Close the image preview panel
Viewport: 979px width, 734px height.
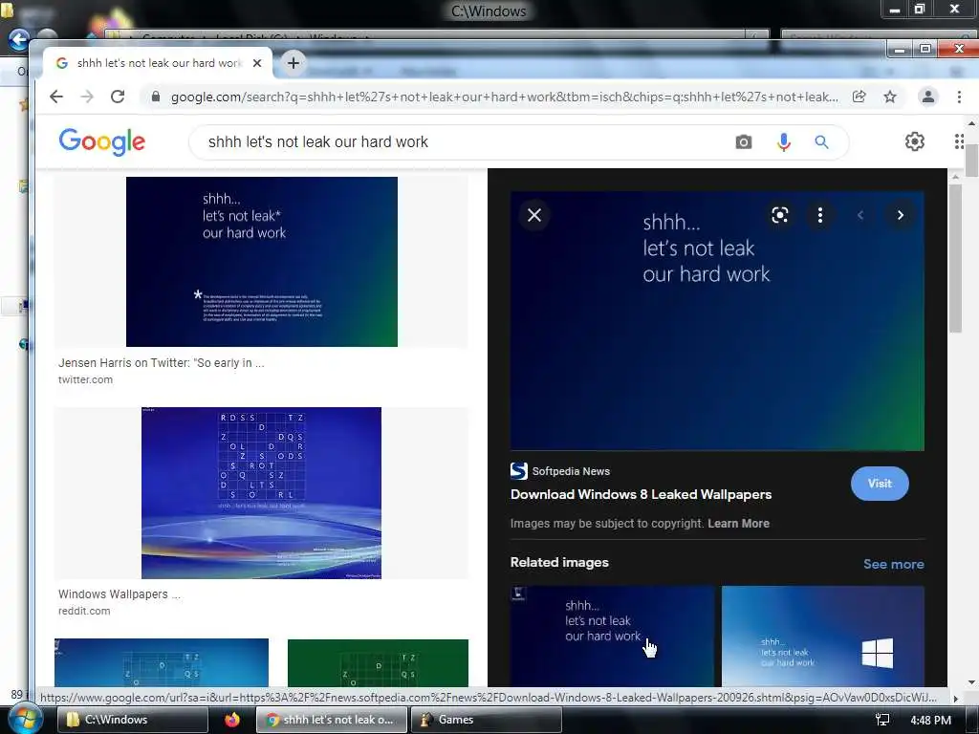pyautogui.click(x=534, y=215)
